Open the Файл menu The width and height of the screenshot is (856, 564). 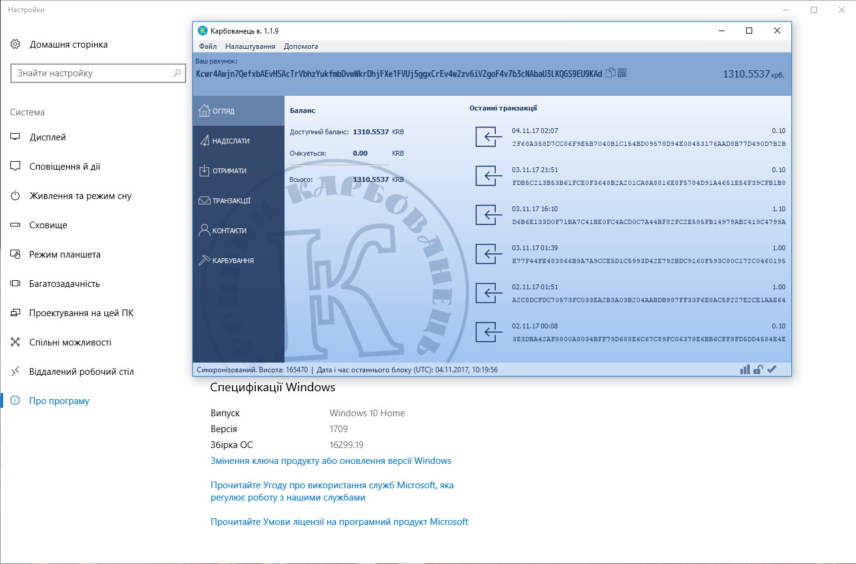point(208,46)
